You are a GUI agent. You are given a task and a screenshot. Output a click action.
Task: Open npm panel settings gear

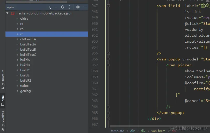(x=78, y=7)
